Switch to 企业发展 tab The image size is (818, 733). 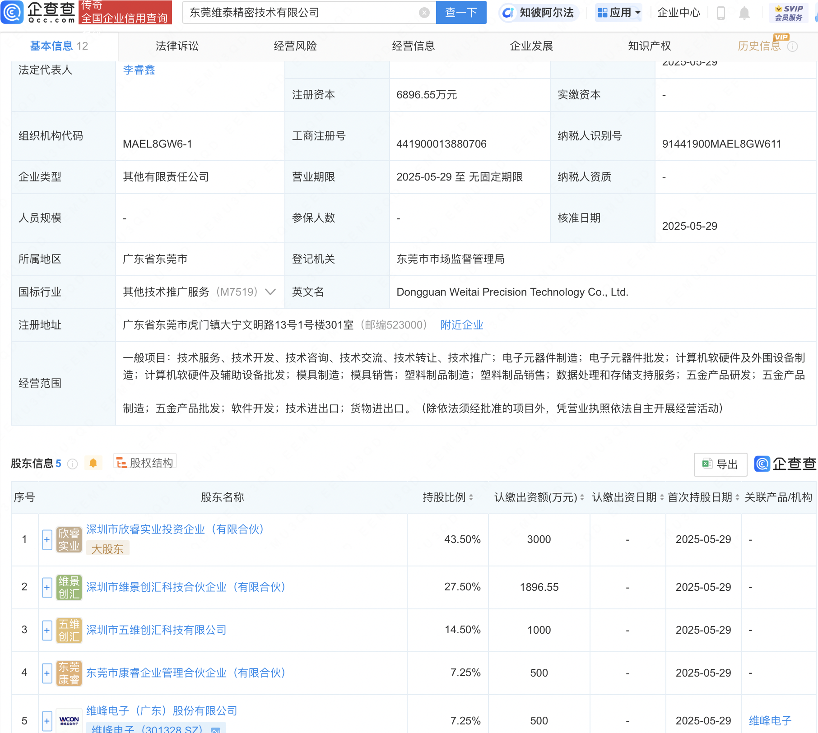[x=531, y=46]
